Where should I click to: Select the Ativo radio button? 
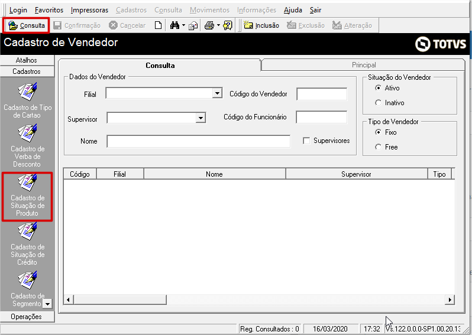tap(378, 88)
